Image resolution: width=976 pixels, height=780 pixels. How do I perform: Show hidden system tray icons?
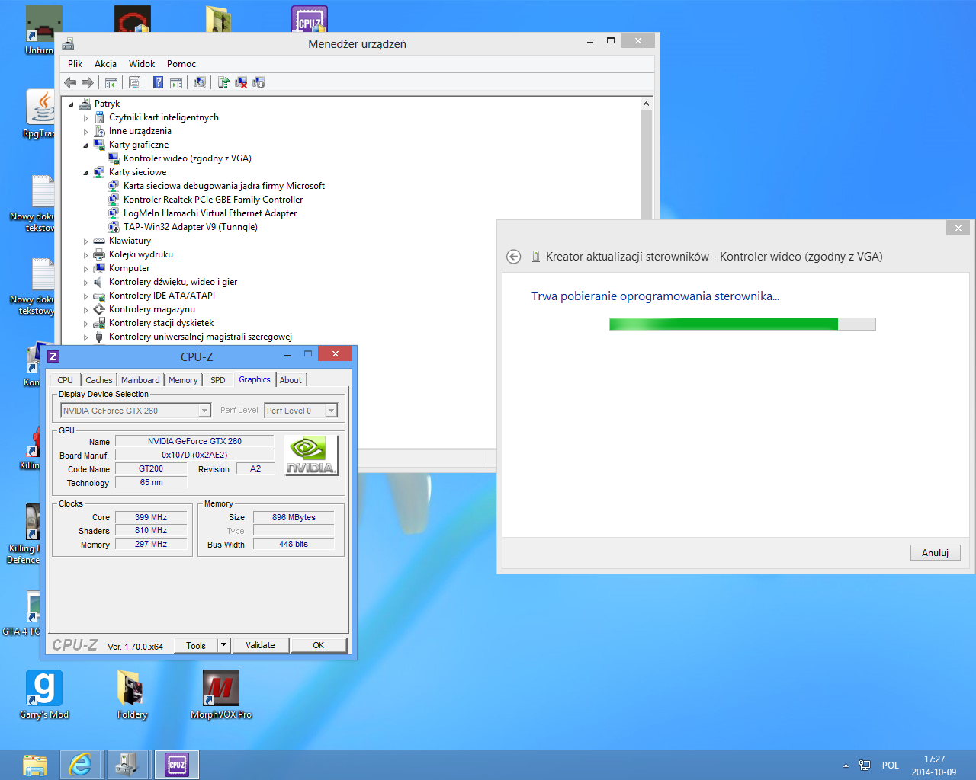(846, 766)
